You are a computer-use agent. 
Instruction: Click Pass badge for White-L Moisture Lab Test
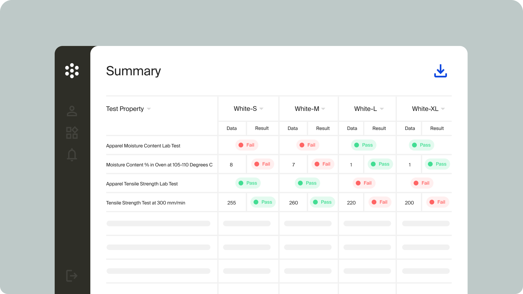[364, 145]
